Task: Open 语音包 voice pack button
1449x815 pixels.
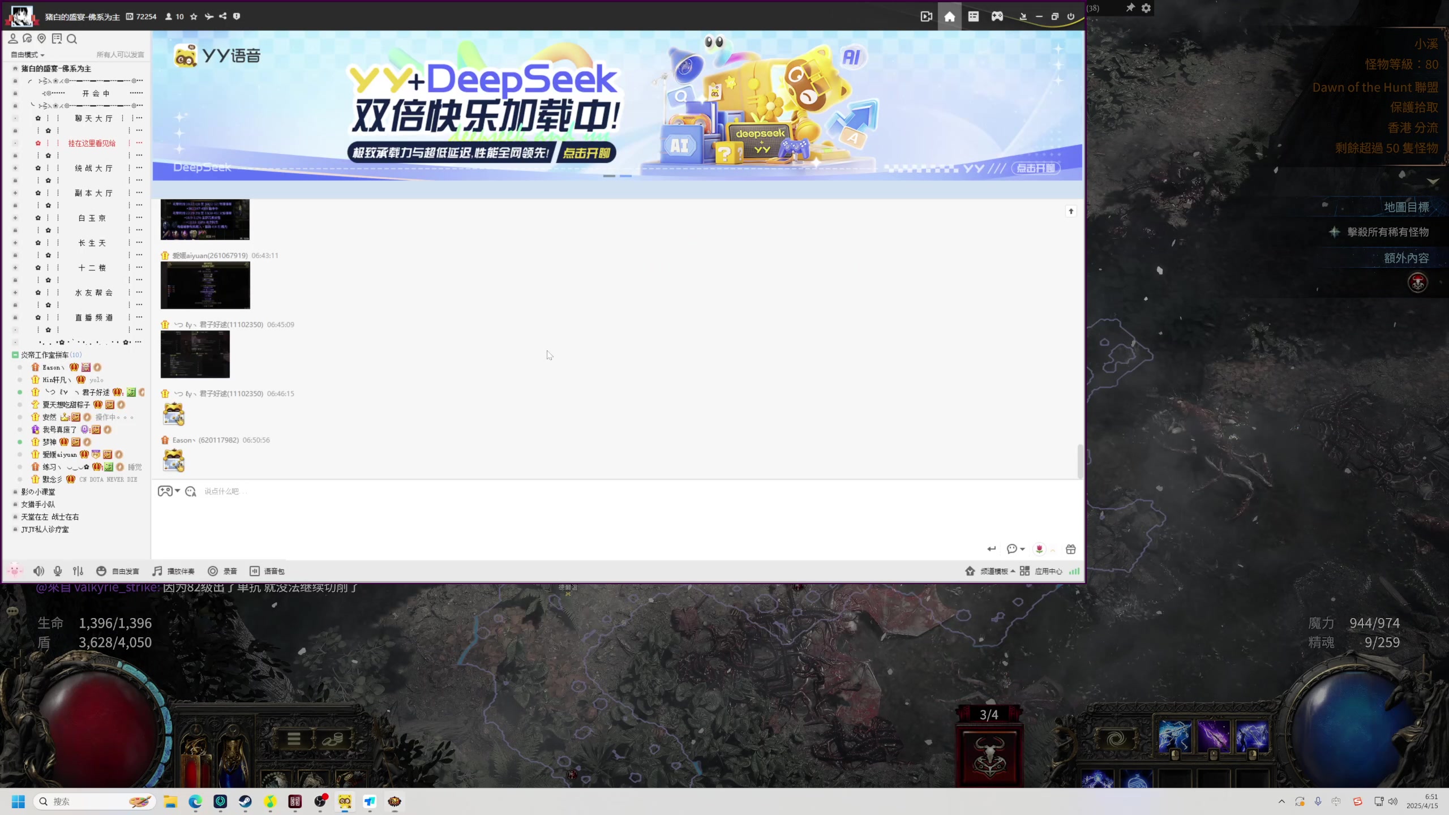Action: tap(267, 571)
